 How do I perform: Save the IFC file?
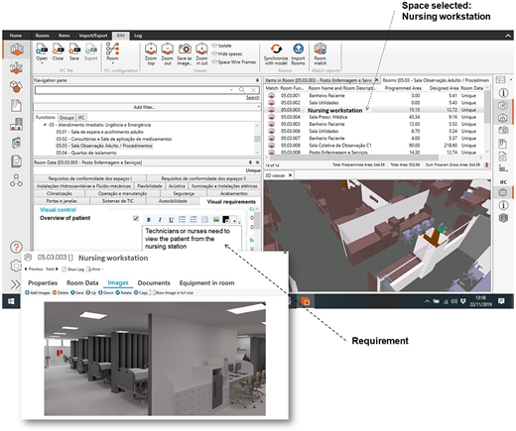click(x=74, y=53)
